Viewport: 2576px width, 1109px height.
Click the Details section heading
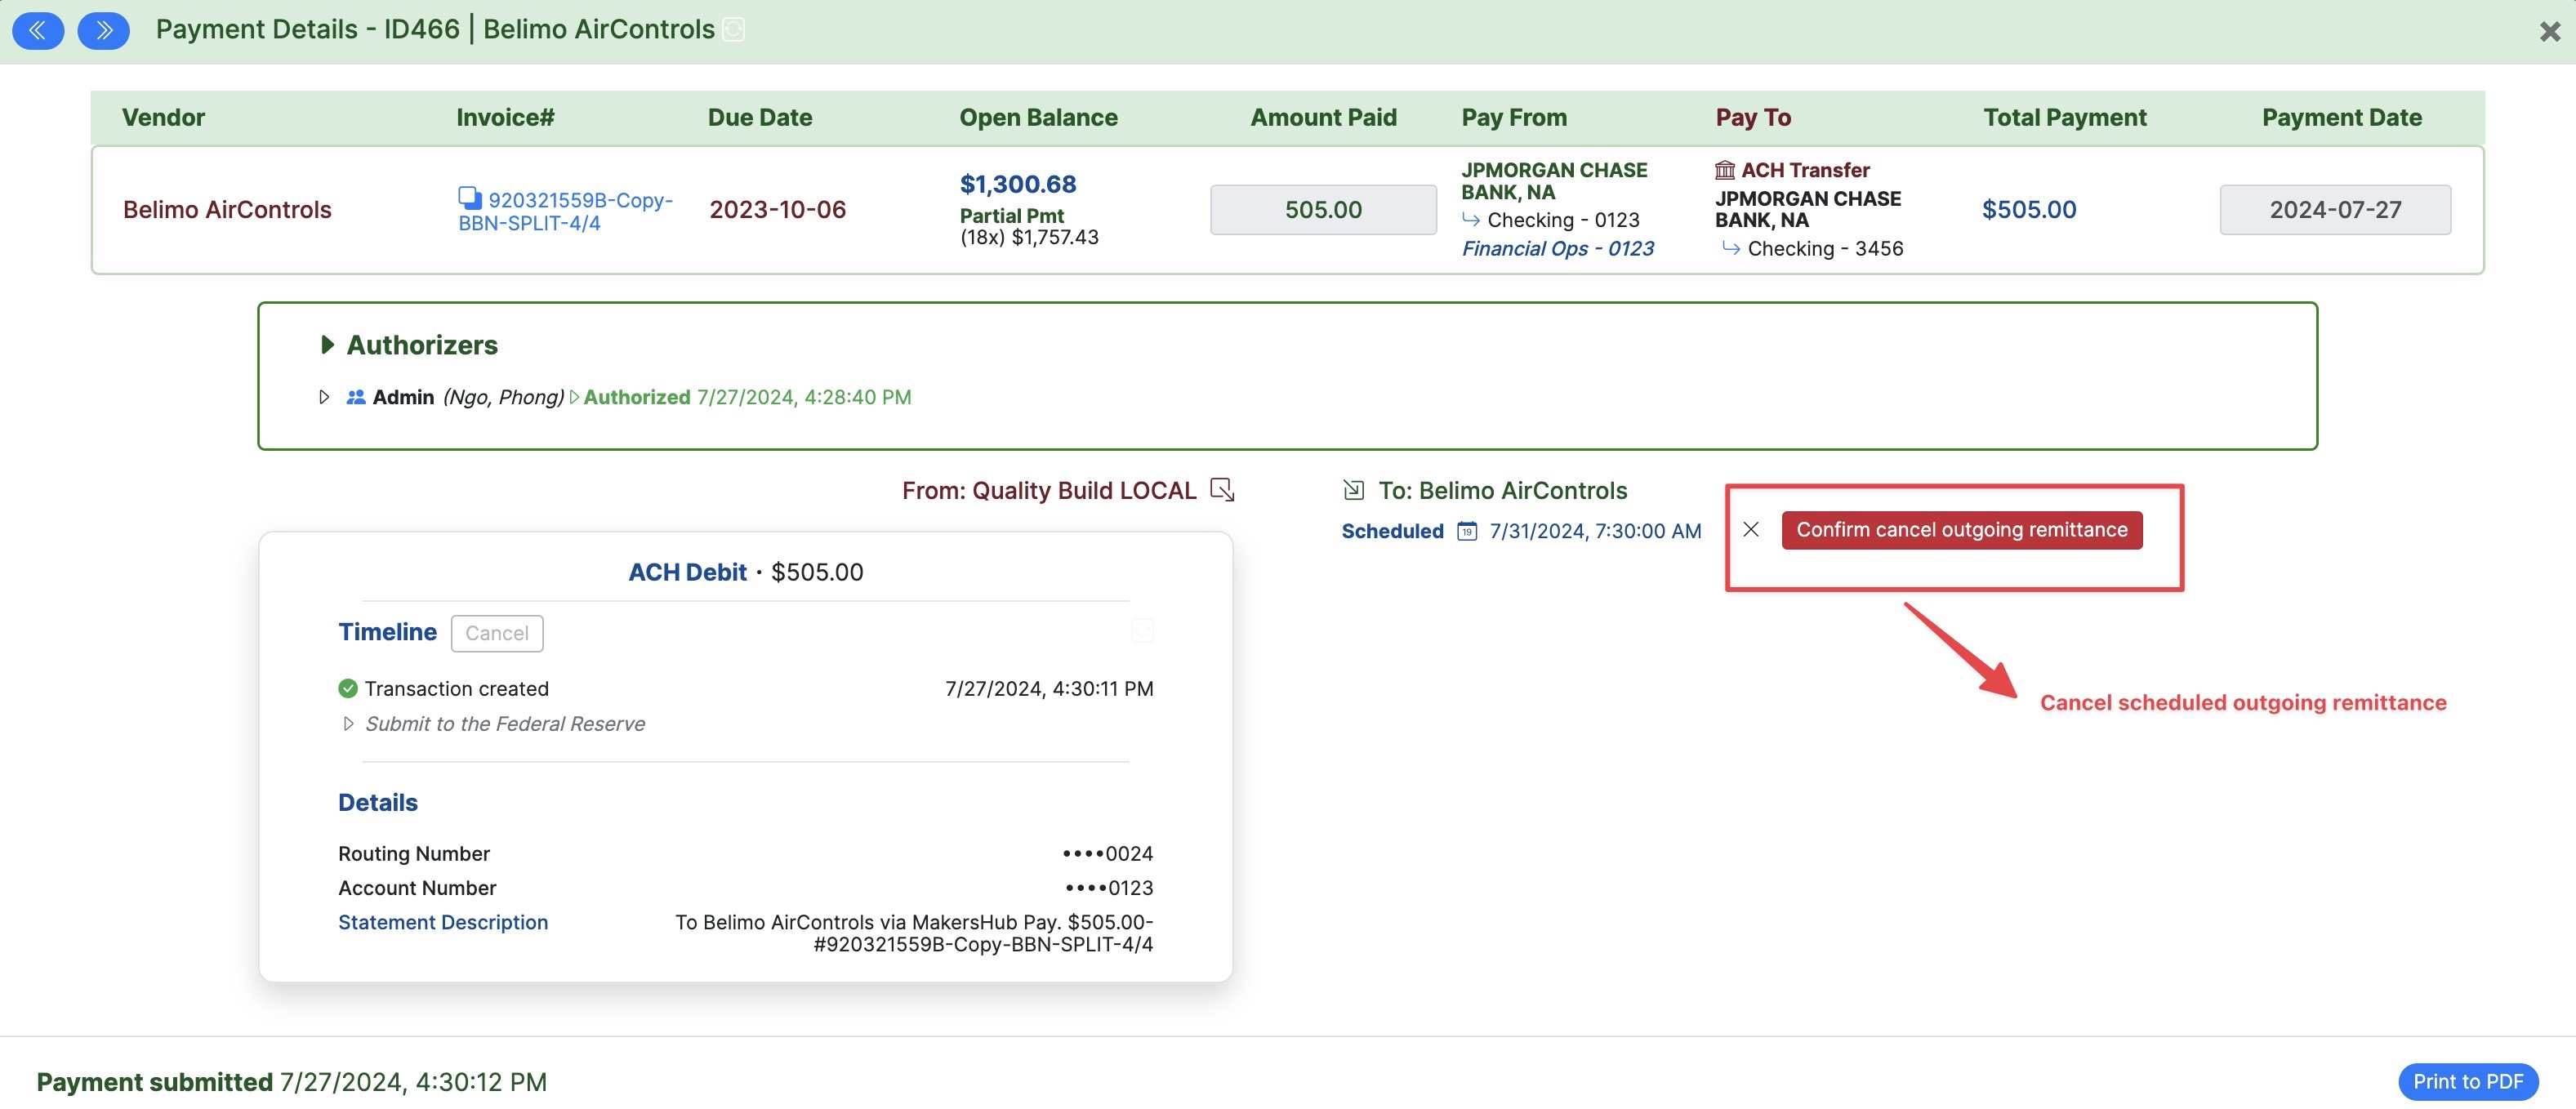(378, 803)
